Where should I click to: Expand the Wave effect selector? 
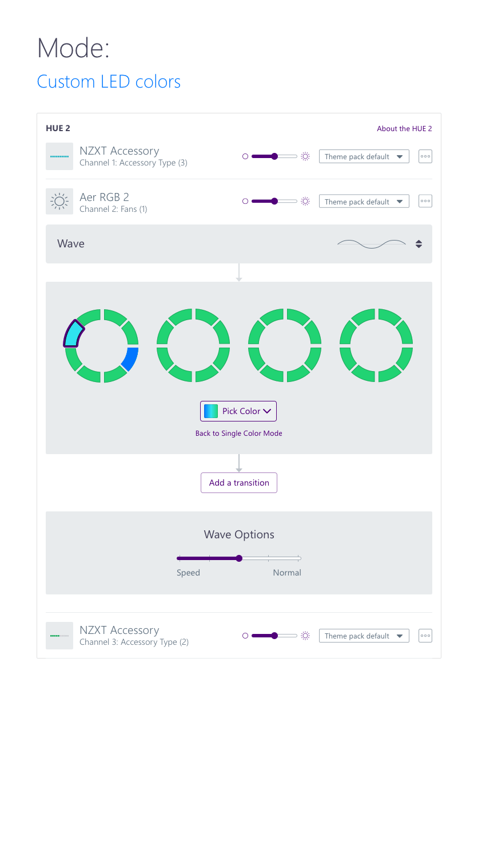pyautogui.click(x=419, y=244)
